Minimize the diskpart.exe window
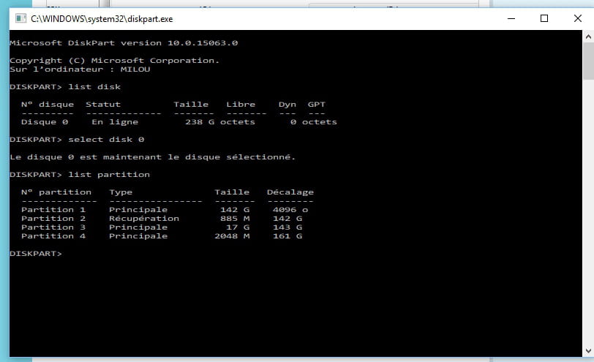 pyautogui.click(x=511, y=18)
